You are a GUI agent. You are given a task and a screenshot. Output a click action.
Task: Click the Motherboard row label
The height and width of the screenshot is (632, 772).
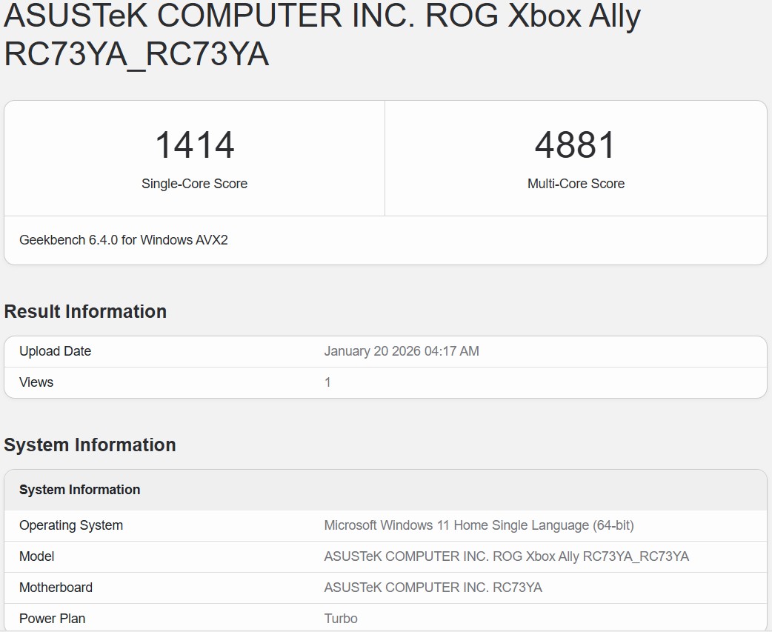click(x=56, y=588)
